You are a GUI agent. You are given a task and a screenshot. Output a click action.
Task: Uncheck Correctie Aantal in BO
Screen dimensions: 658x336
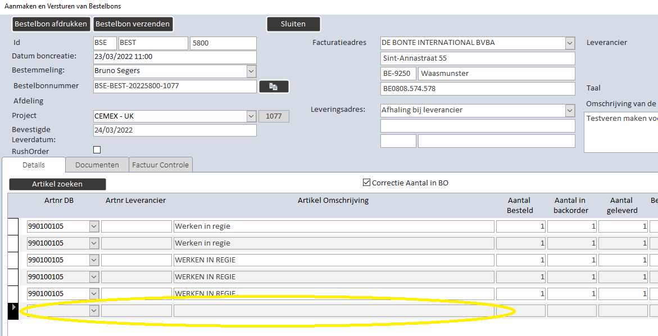click(366, 183)
